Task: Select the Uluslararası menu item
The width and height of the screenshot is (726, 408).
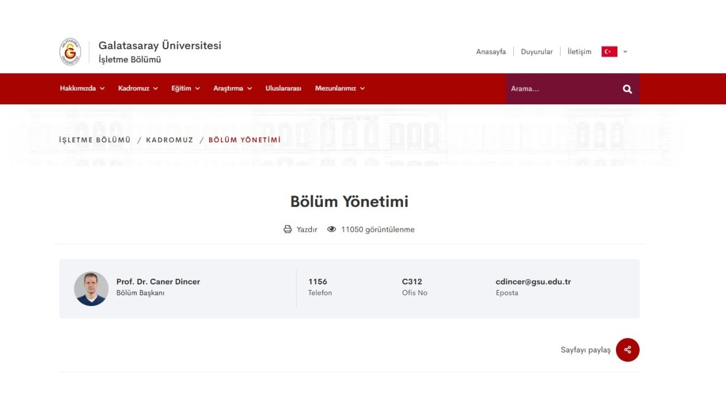Action: (x=283, y=88)
